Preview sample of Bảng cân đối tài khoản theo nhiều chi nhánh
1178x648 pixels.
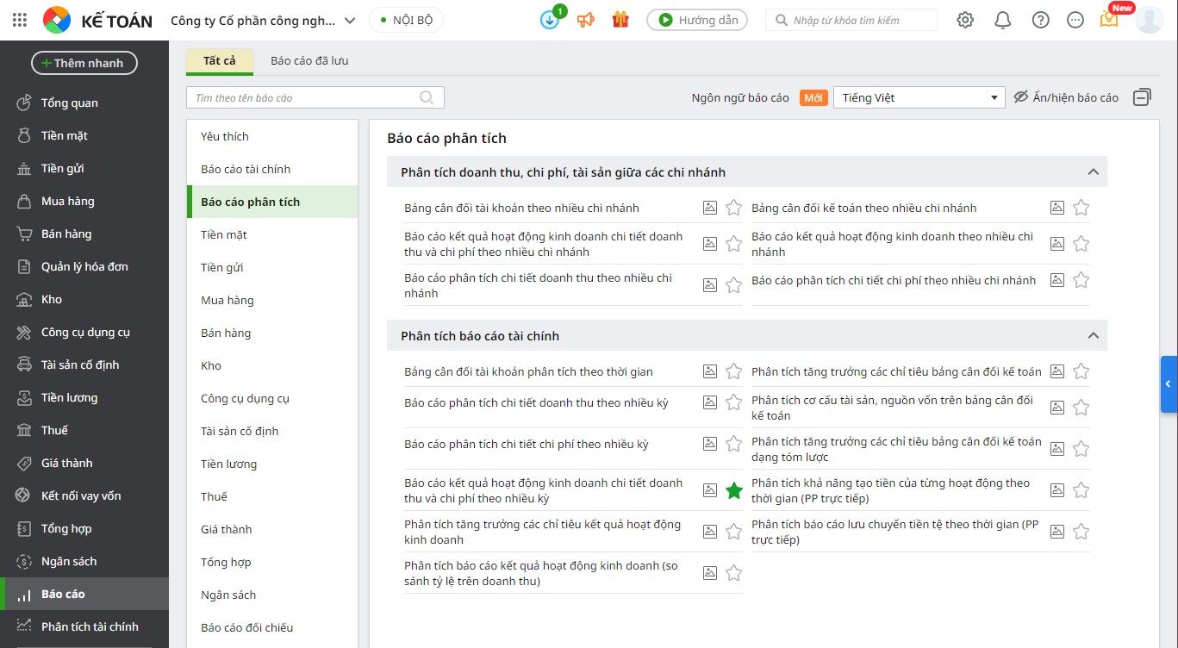pyautogui.click(x=710, y=208)
